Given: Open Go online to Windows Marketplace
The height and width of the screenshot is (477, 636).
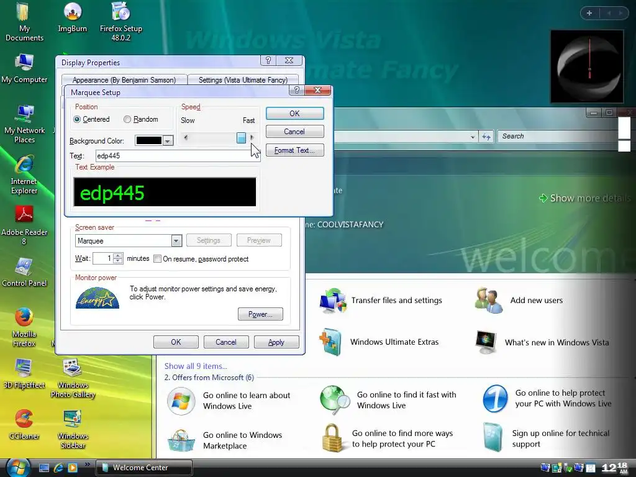Looking at the screenshot, I should (x=225, y=440).
